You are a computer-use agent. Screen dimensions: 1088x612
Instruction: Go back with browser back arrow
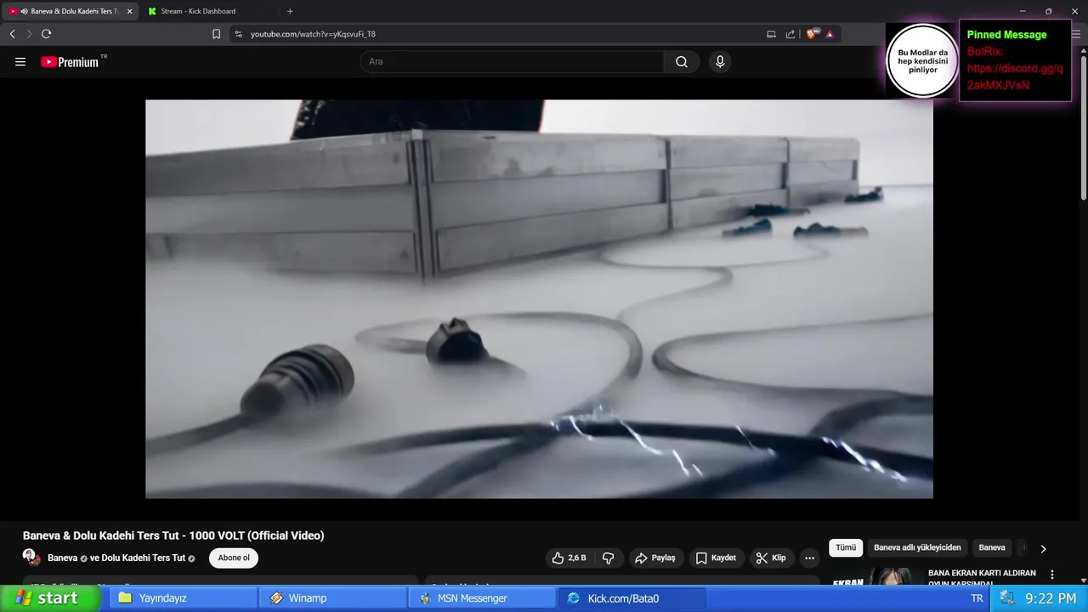click(12, 34)
